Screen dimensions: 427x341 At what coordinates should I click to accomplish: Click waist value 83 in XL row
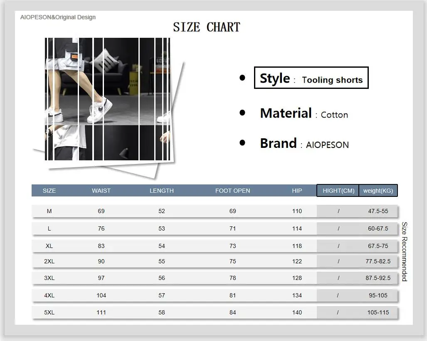[x=101, y=246]
